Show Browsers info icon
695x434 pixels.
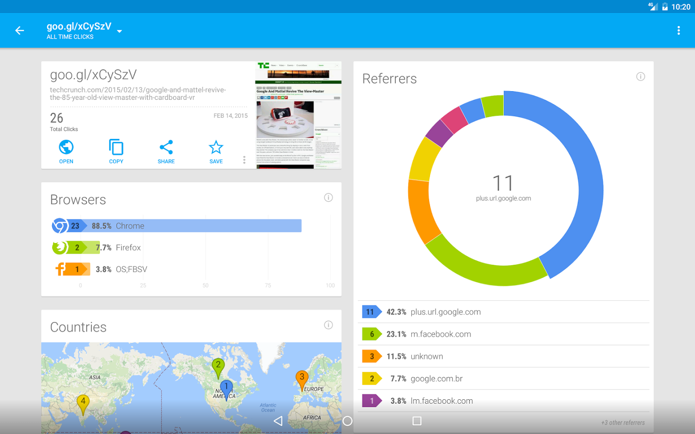click(328, 198)
